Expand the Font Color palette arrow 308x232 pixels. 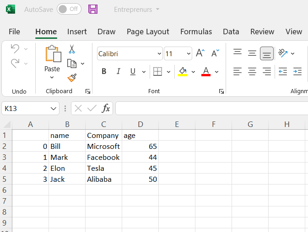click(x=216, y=72)
